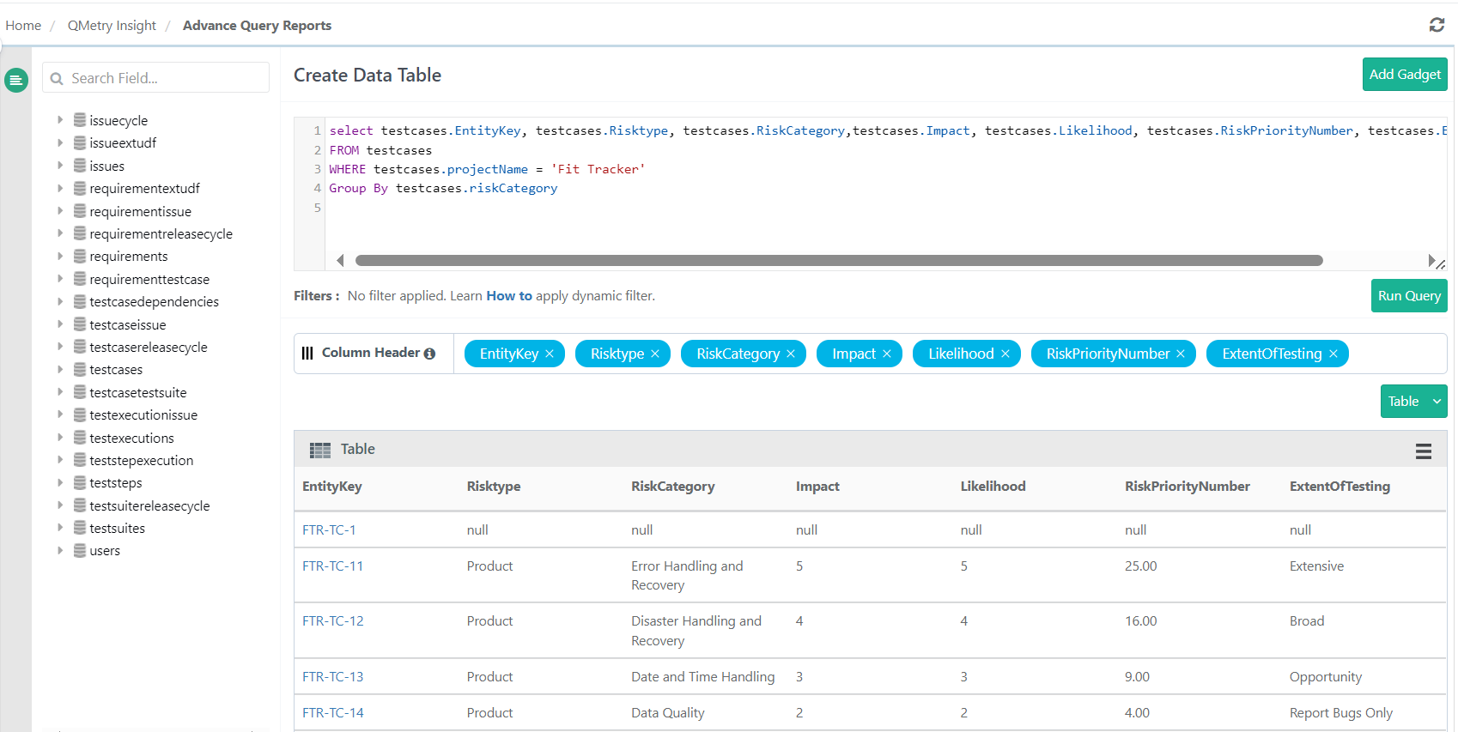The image size is (1458, 732).
Task: Remove the Risktype column chip
Action: [x=655, y=354]
